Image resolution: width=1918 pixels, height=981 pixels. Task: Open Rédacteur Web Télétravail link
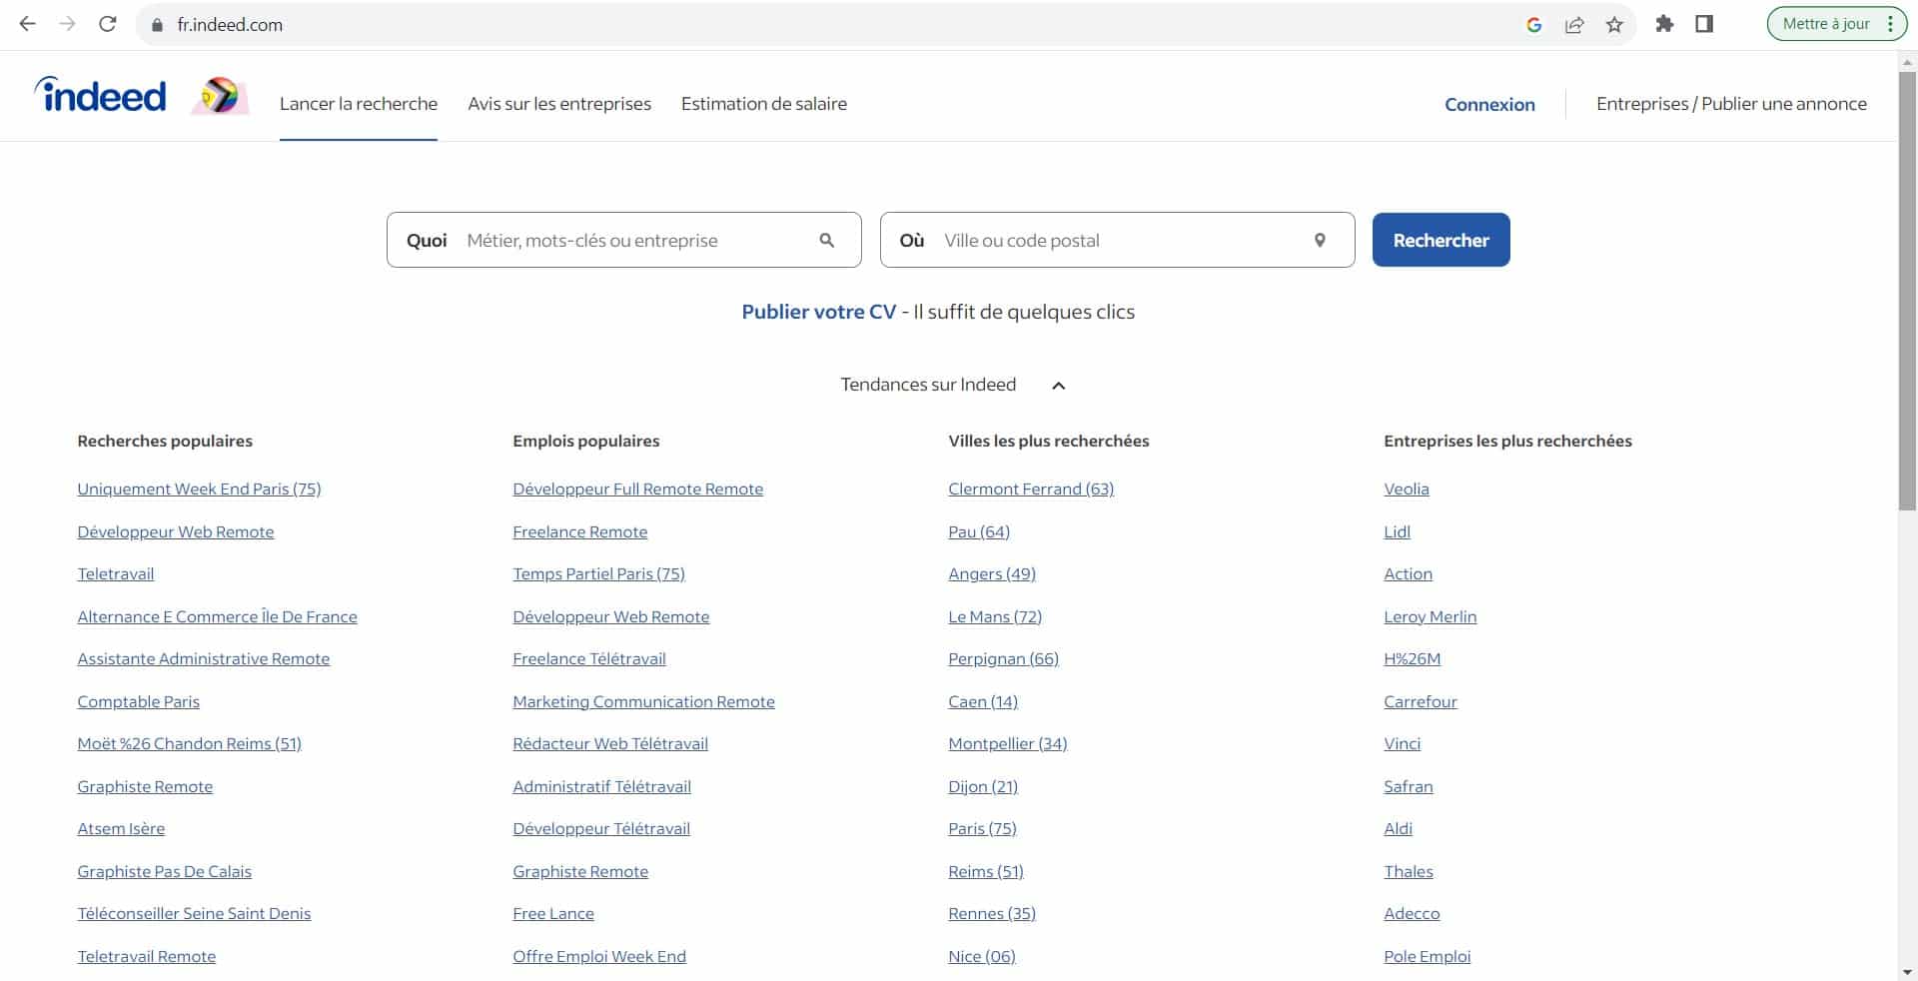click(609, 743)
